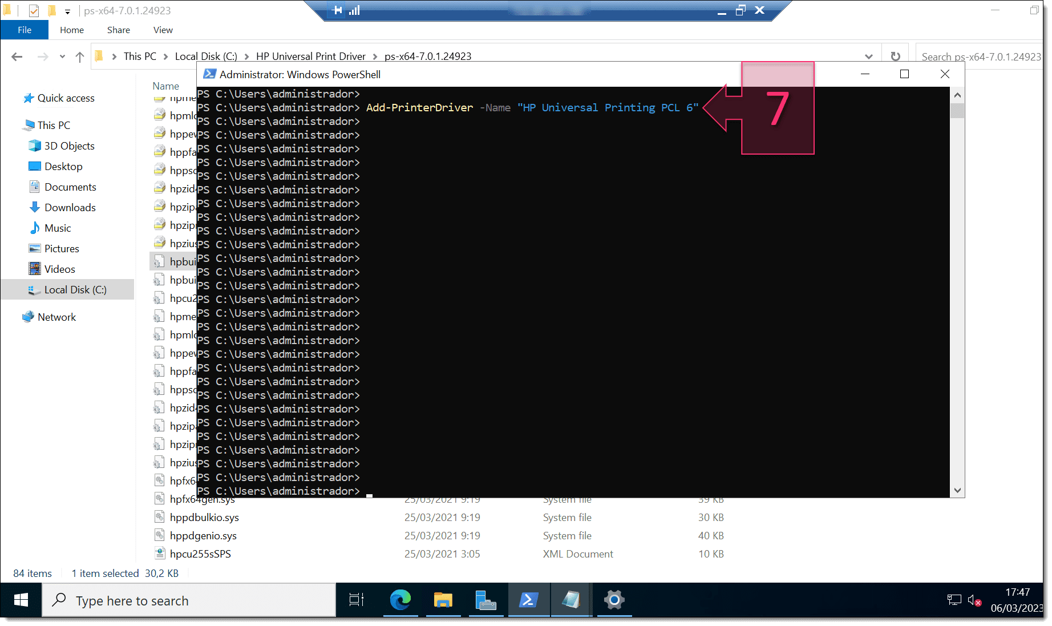Click the search field in the taskbar
This screenshot has width=1052, height=626.
(x=188, y=600)
